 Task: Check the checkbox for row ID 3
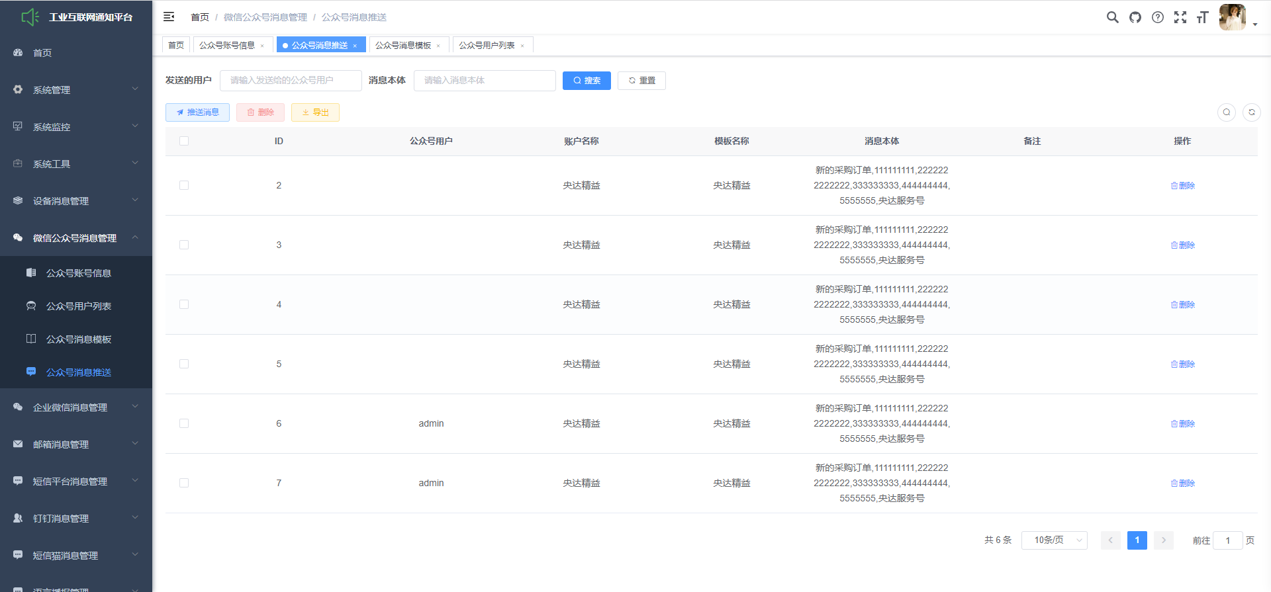[184, 245]
